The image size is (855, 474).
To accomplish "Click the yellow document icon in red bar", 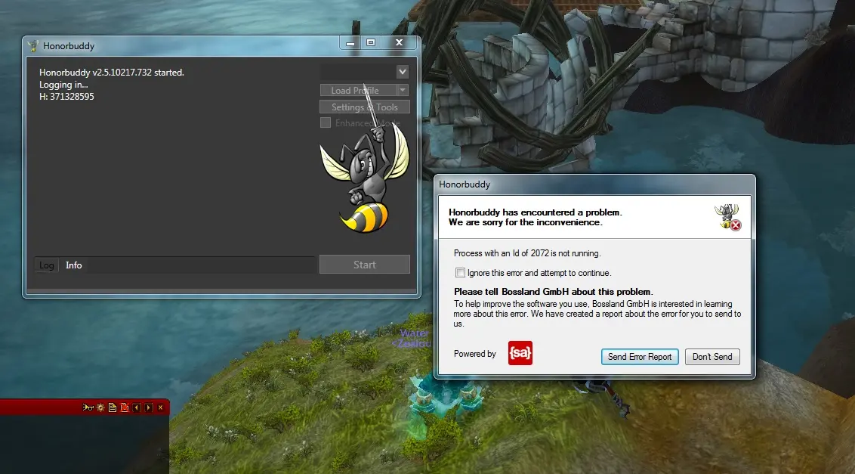I will click(x=113, y=407).
